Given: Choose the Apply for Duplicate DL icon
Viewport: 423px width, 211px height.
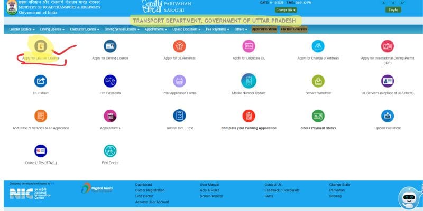Looking at the screenshot, I should point(249,46).
